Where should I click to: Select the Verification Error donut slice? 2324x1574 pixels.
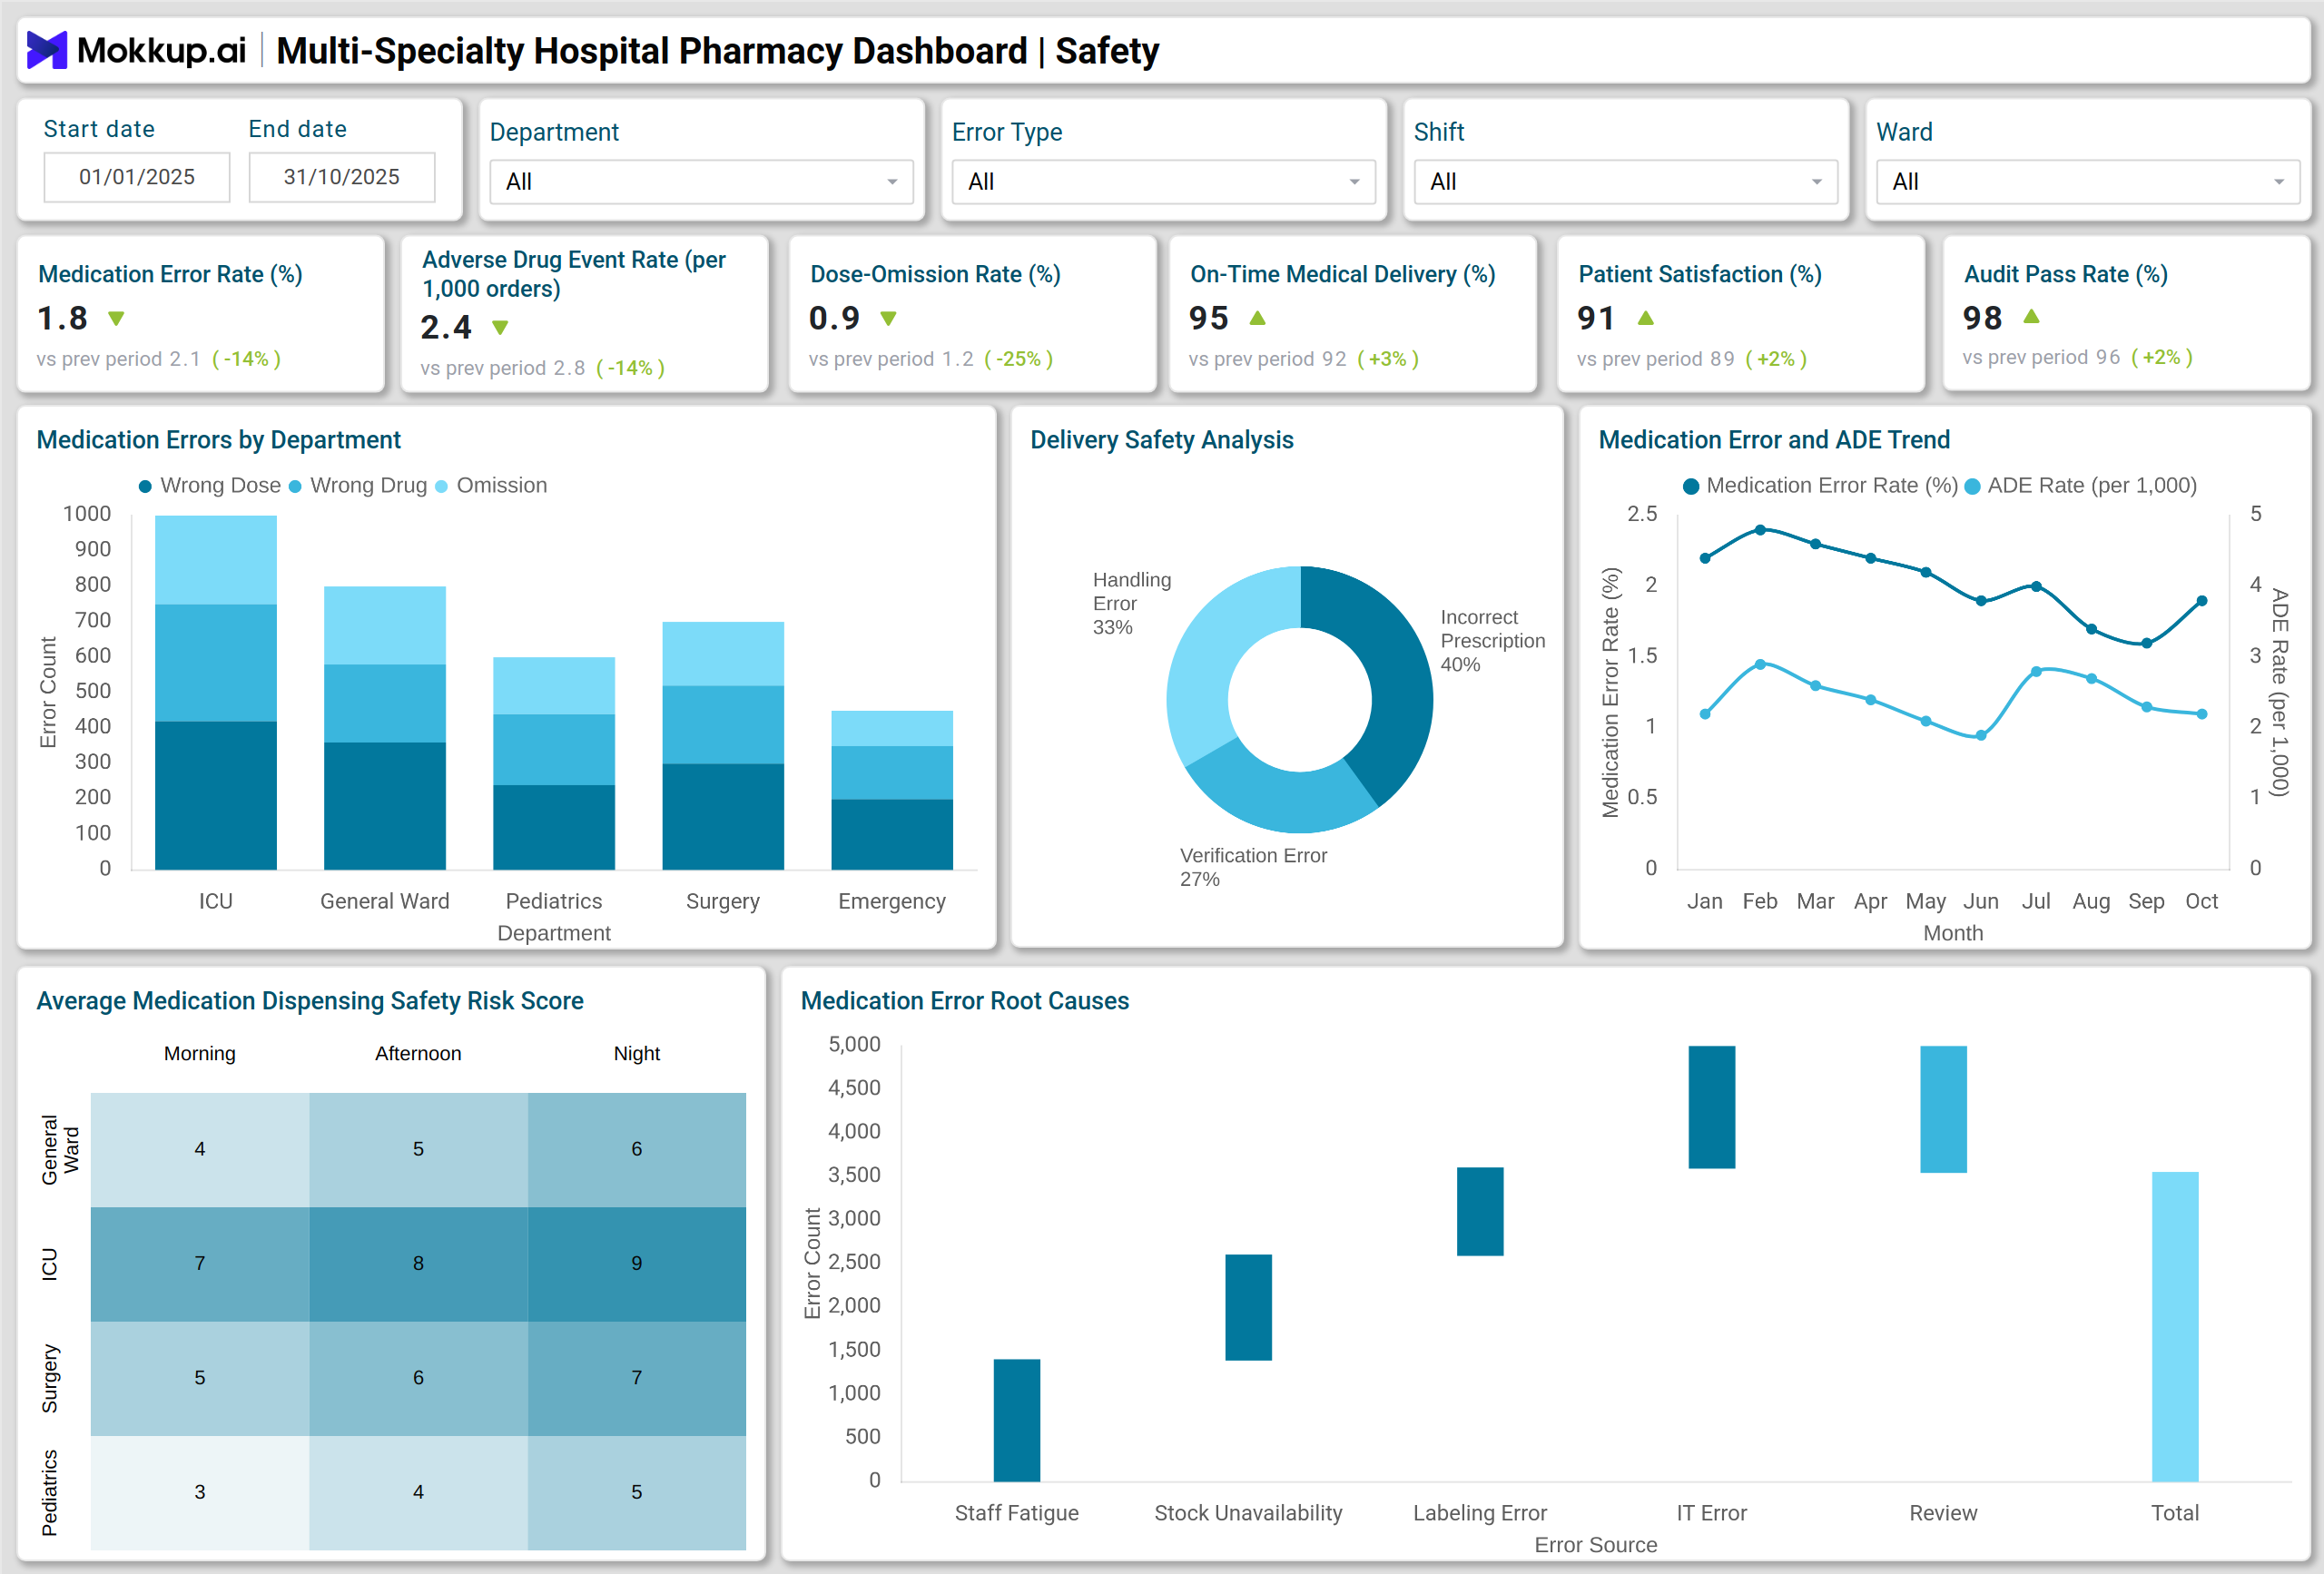point(1285,797)
